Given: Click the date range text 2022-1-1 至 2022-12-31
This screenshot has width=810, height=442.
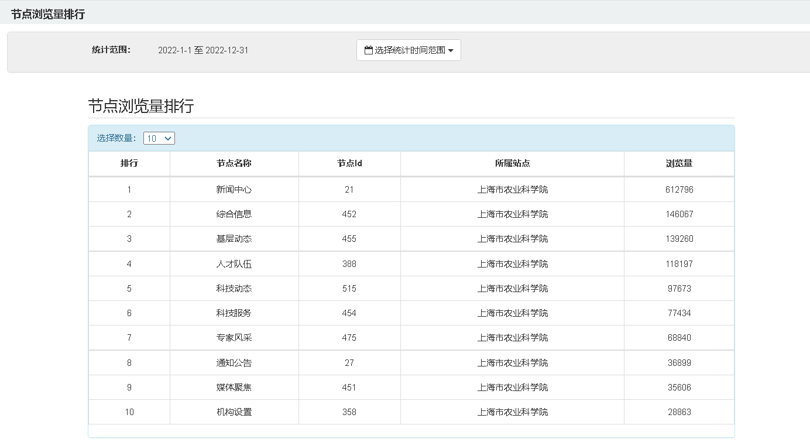Looking at the screenshot, I should click(x=203, y=50).
